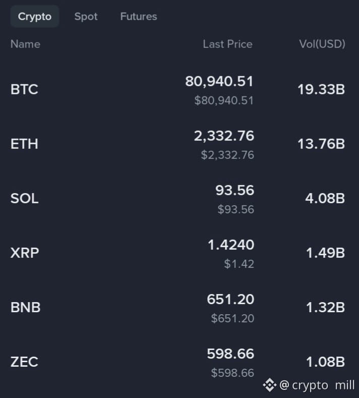This screenshot has width=359, height=398.
Task: Sort by Last Price column header
Action: 227,44
